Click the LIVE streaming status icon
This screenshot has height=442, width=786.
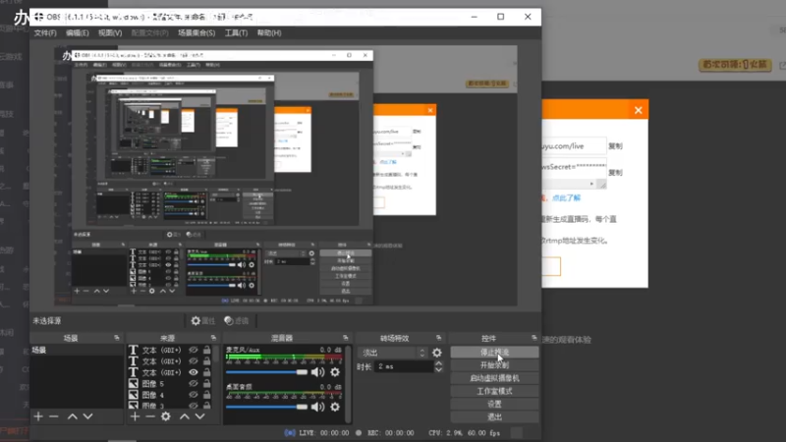(x=290, y=433)
